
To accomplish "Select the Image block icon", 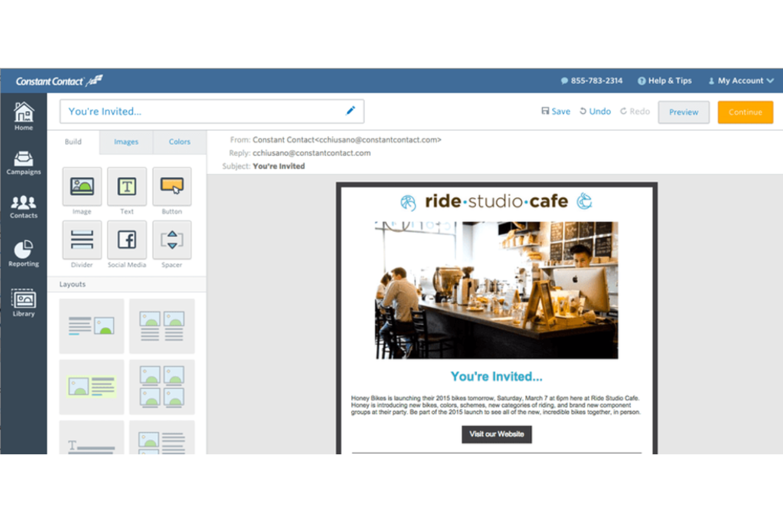I will (x=81, y=188).
